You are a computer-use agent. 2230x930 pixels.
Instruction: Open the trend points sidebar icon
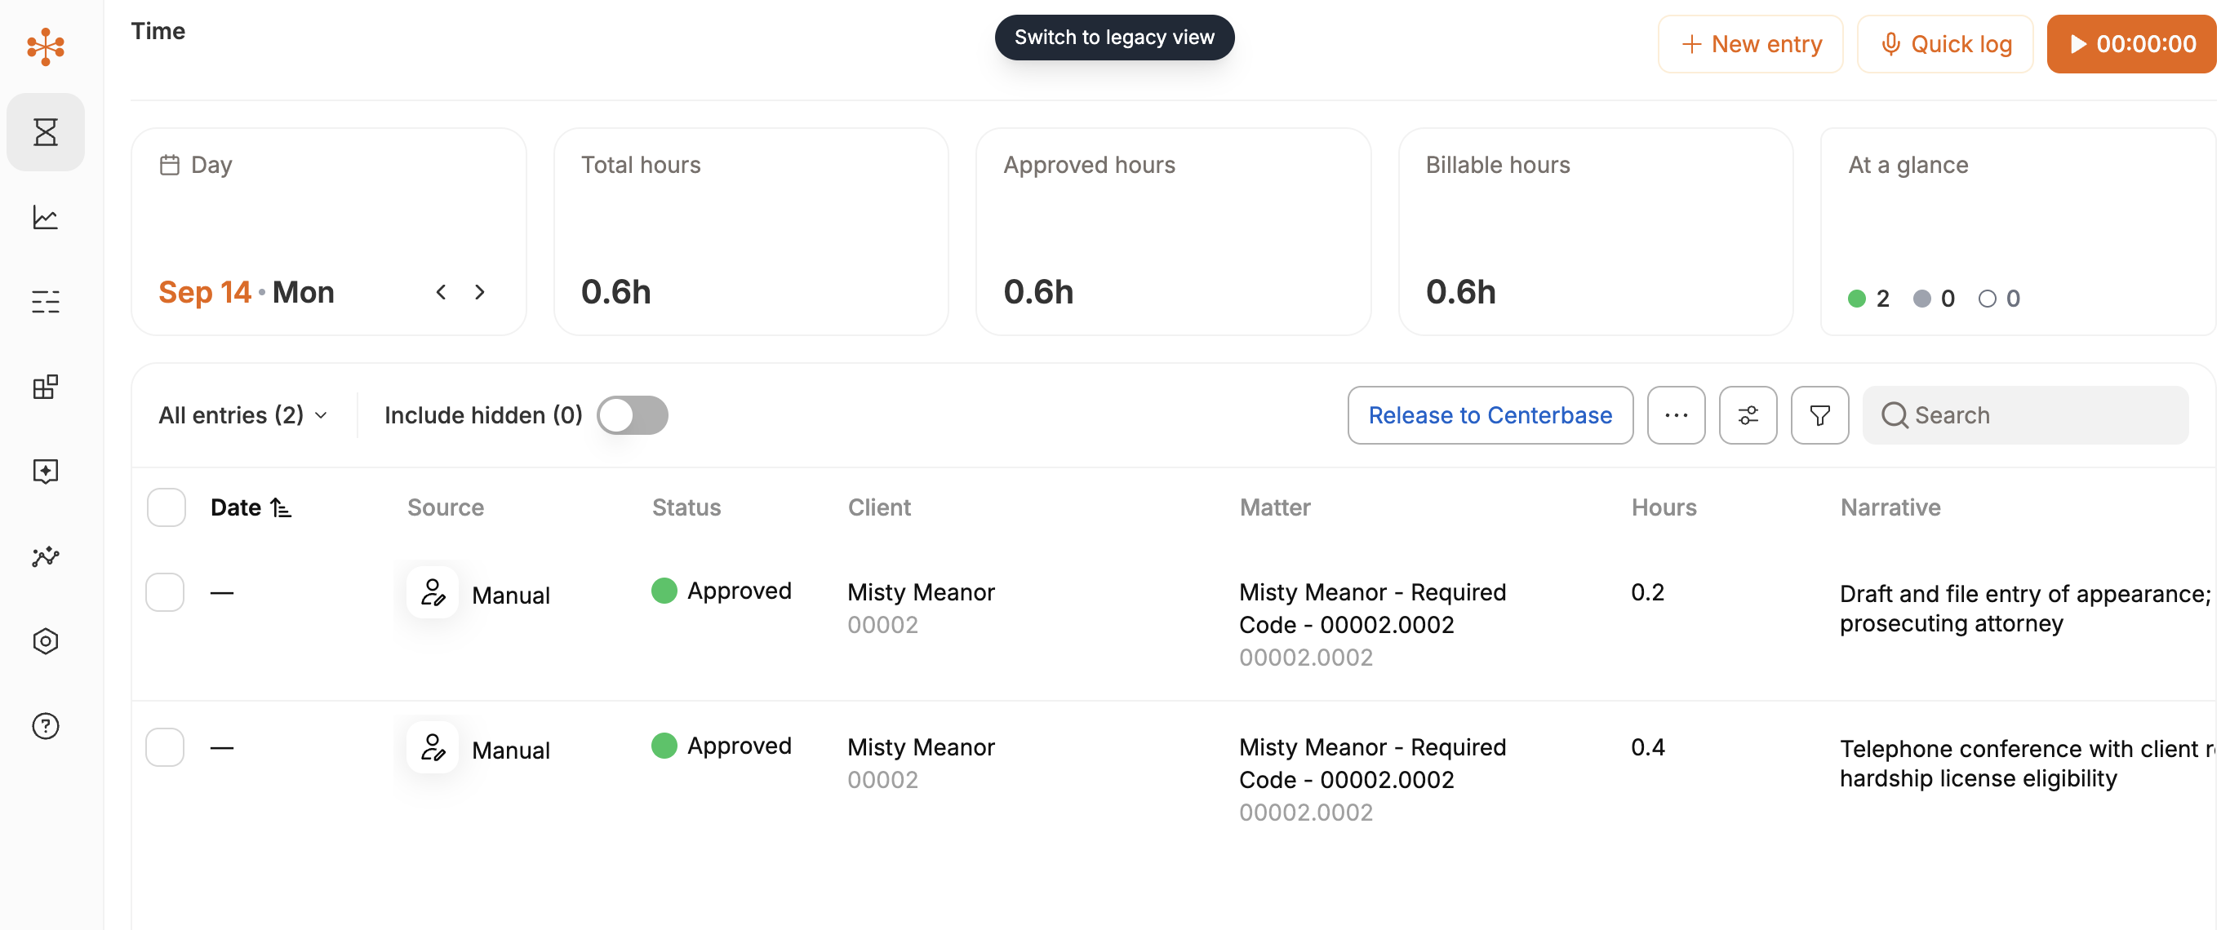point(45,556)
